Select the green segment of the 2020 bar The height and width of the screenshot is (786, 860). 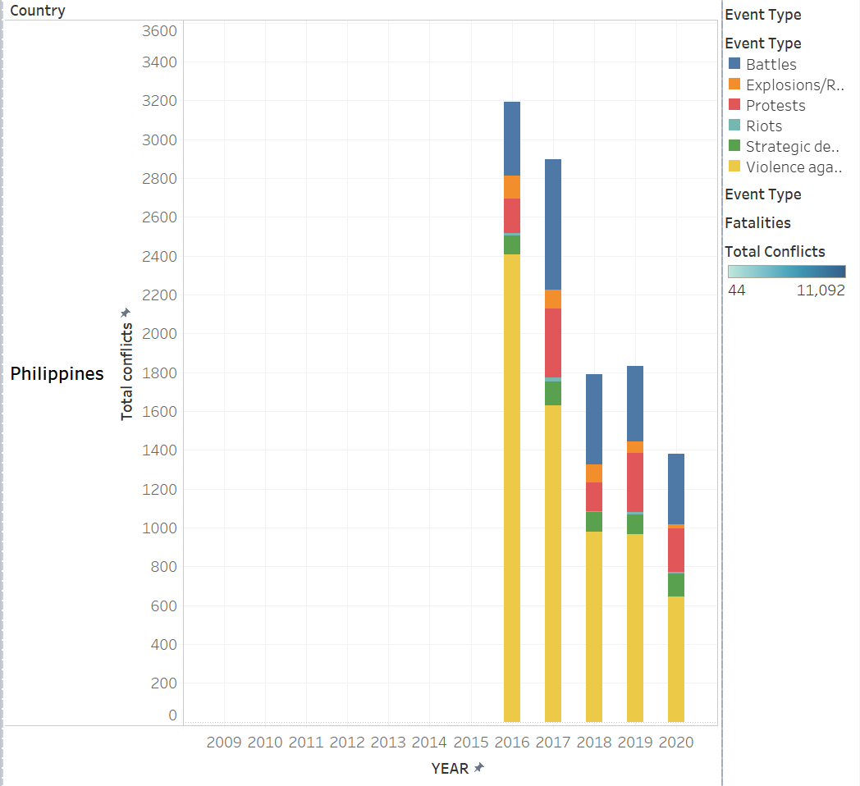pos(675,584)
